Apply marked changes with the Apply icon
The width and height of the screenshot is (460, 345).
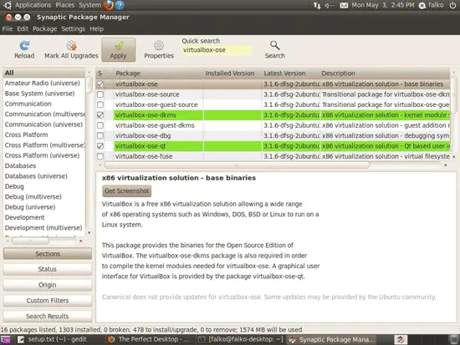[x=119, y=45]
